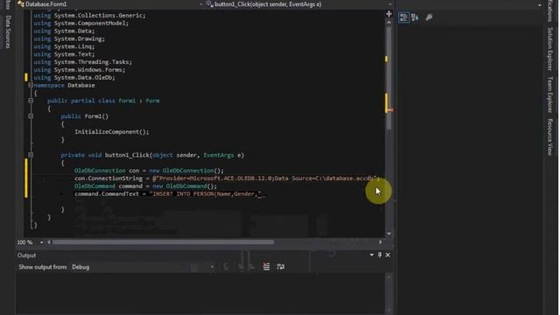
Task: Click the editor vertical scrollbar thumb
Action: pyautogui.click(x=388, y=78)
